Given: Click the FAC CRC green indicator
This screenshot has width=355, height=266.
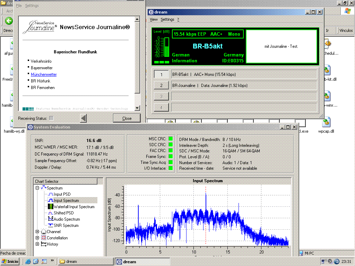Looking at the screenshot, I should click(171, 150).
